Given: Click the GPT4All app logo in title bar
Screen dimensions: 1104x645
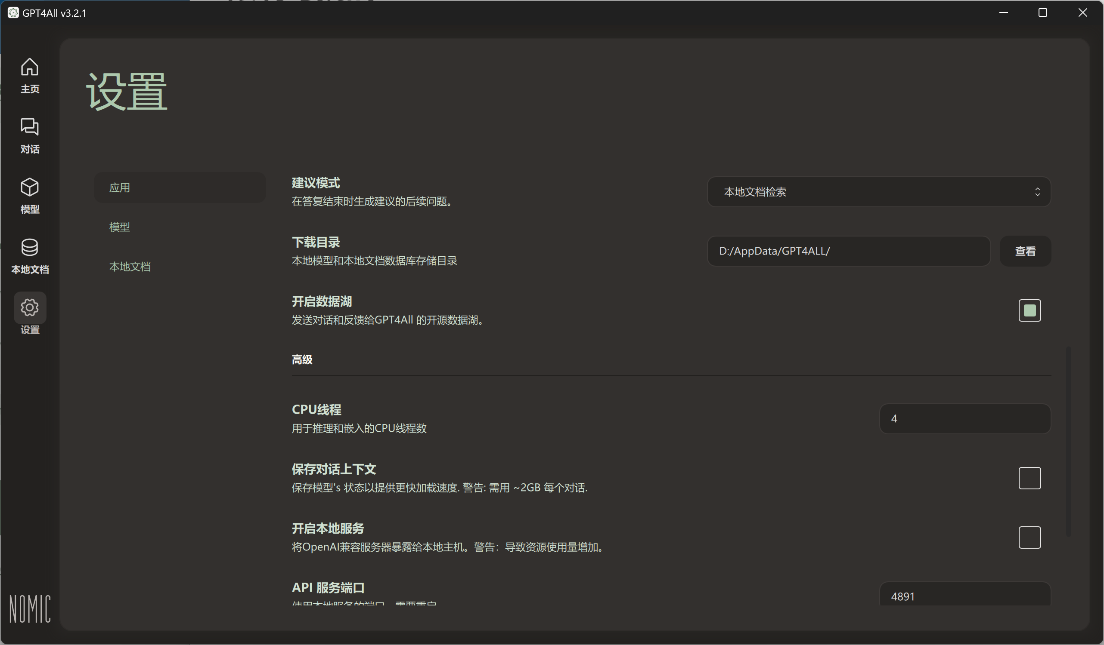Looking at the screenshot, I should (13, 13).
